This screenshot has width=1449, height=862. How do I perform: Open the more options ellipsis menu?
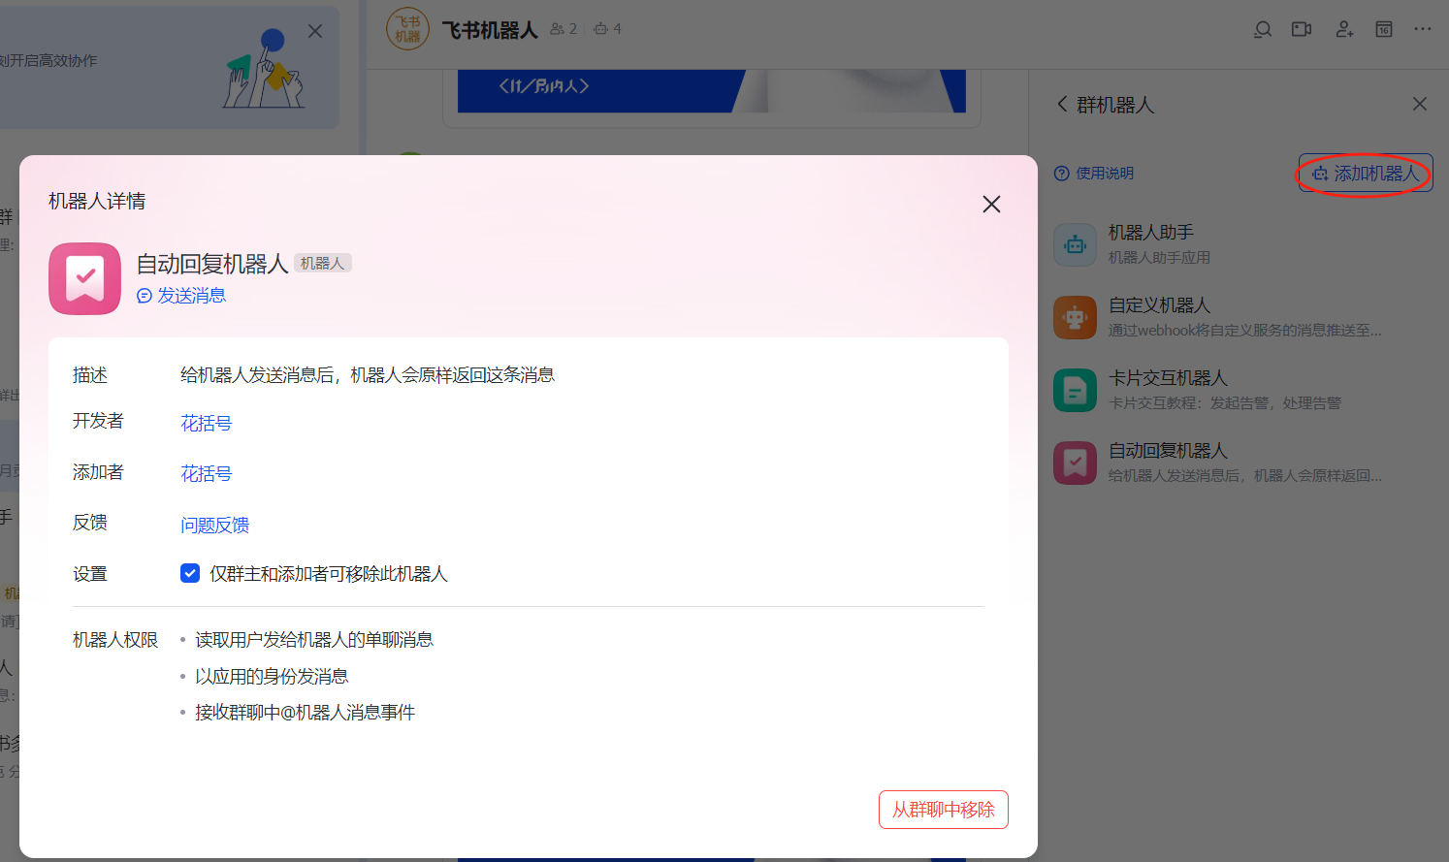1422,29
